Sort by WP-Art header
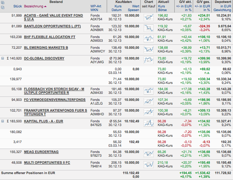Screen dimensions: 233x180 pyautogui.click(x=96, y=6)
